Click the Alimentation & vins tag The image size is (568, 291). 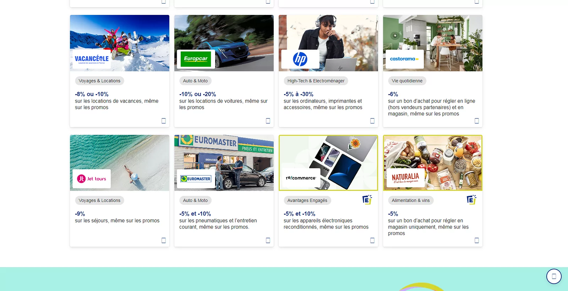point(411,201)
